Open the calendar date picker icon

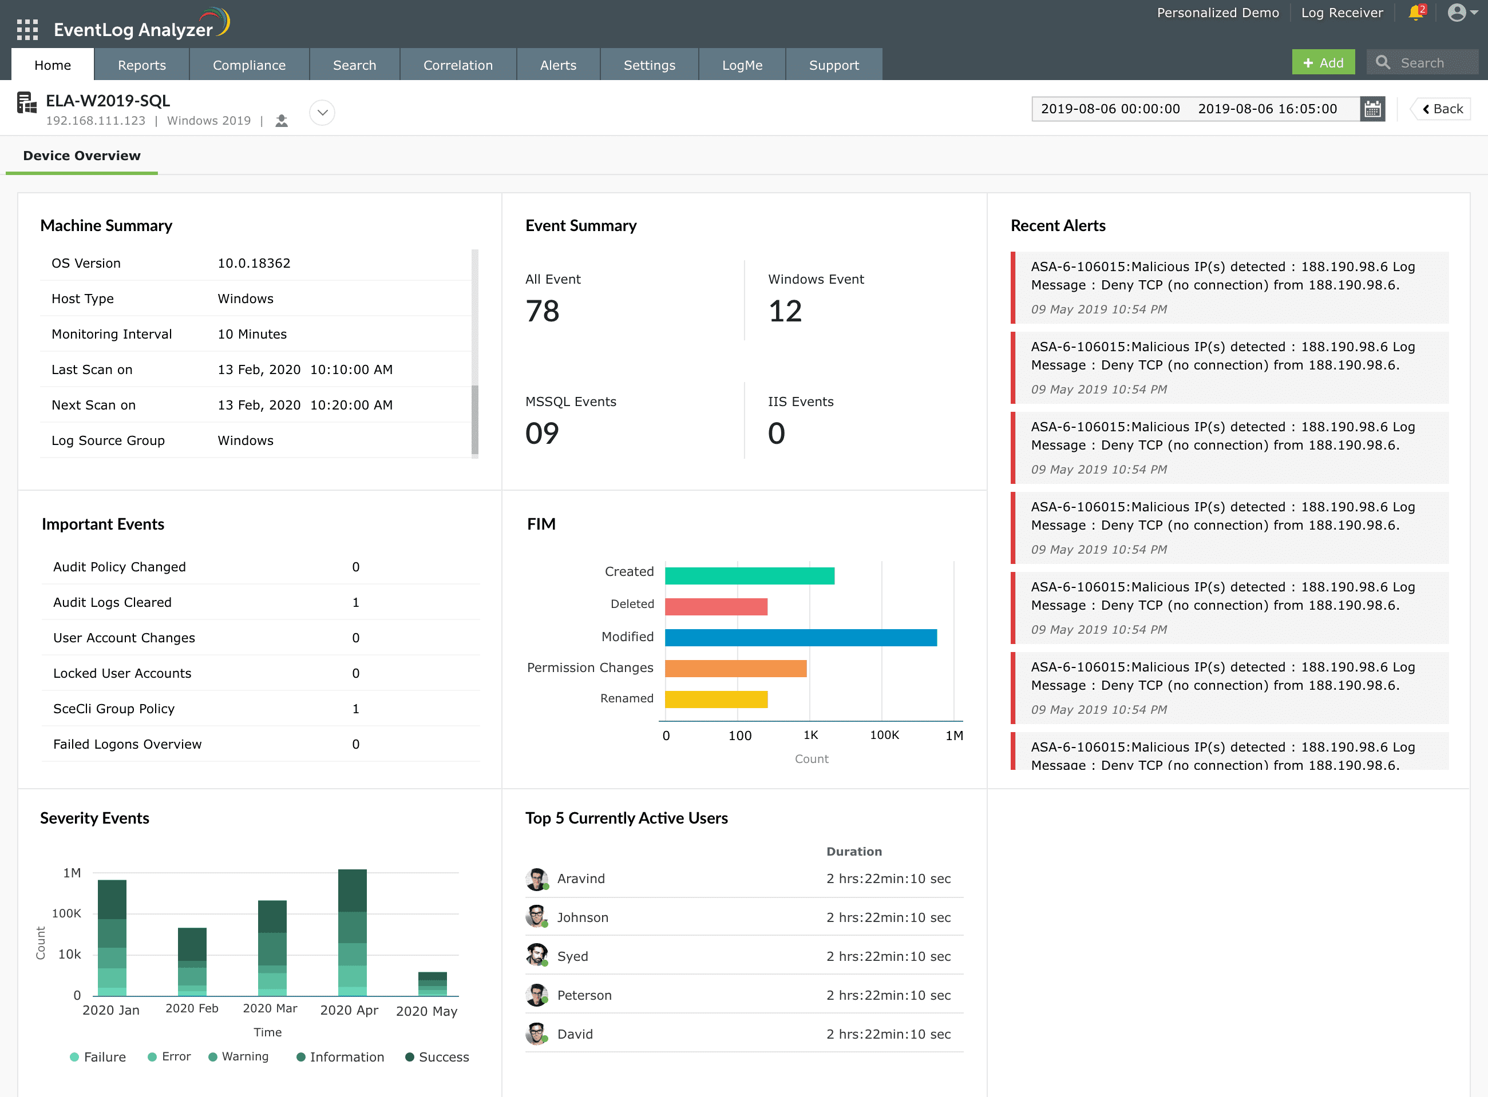[1372, 109]
